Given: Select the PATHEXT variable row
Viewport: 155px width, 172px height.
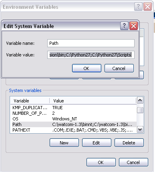Looking at the screenshot, I should pos(74,130).
